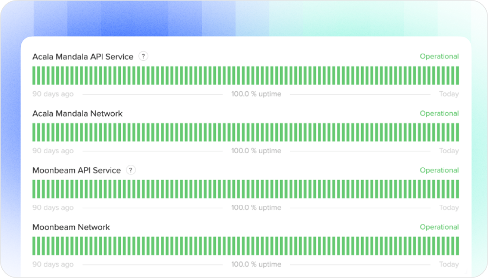Viewport: 488px width, 278px height.
Task: Select the Moonbeam Network title
Action: [x=71, y=227]
